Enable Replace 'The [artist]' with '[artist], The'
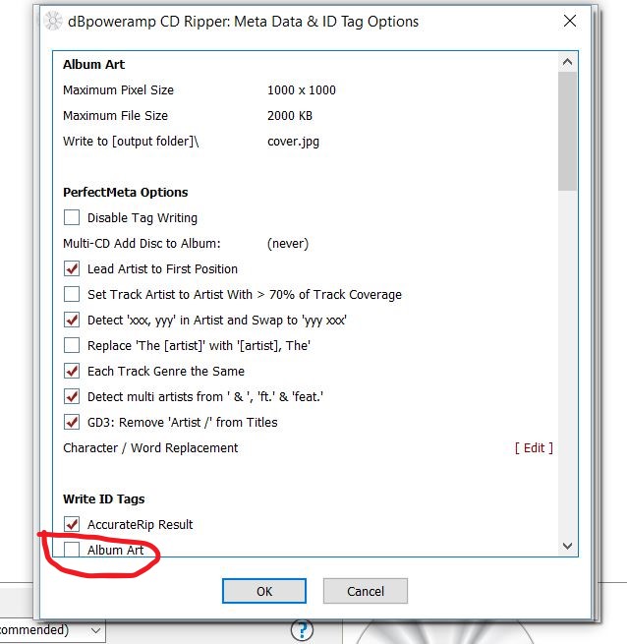The image size is (627, 644). point(72,346)
